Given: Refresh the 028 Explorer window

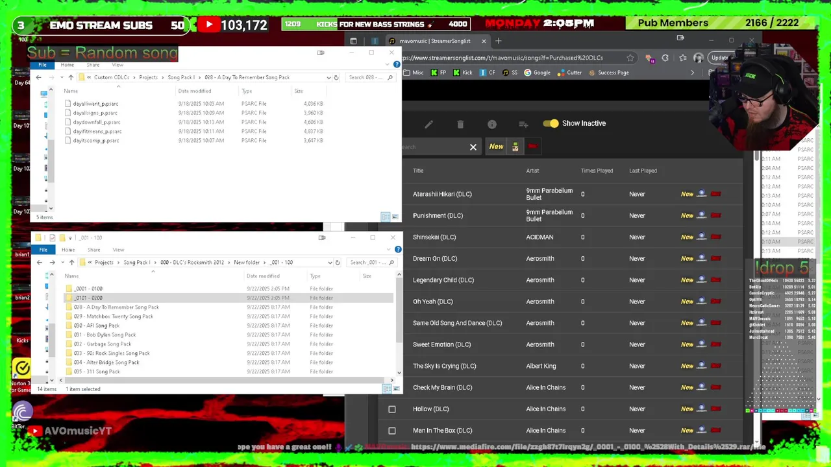Looking at the screenshot, I should tap(336, 77).
